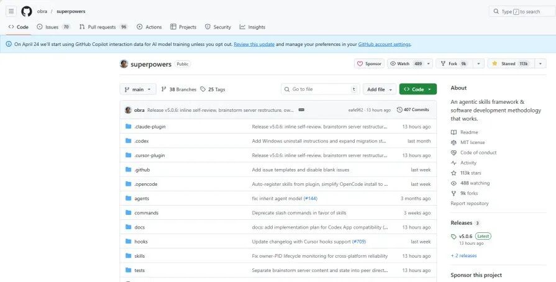Viewport: 556px width, 282px height.
Task: Open the eafe962 commit hash
Action: click(x=356, y=110)
